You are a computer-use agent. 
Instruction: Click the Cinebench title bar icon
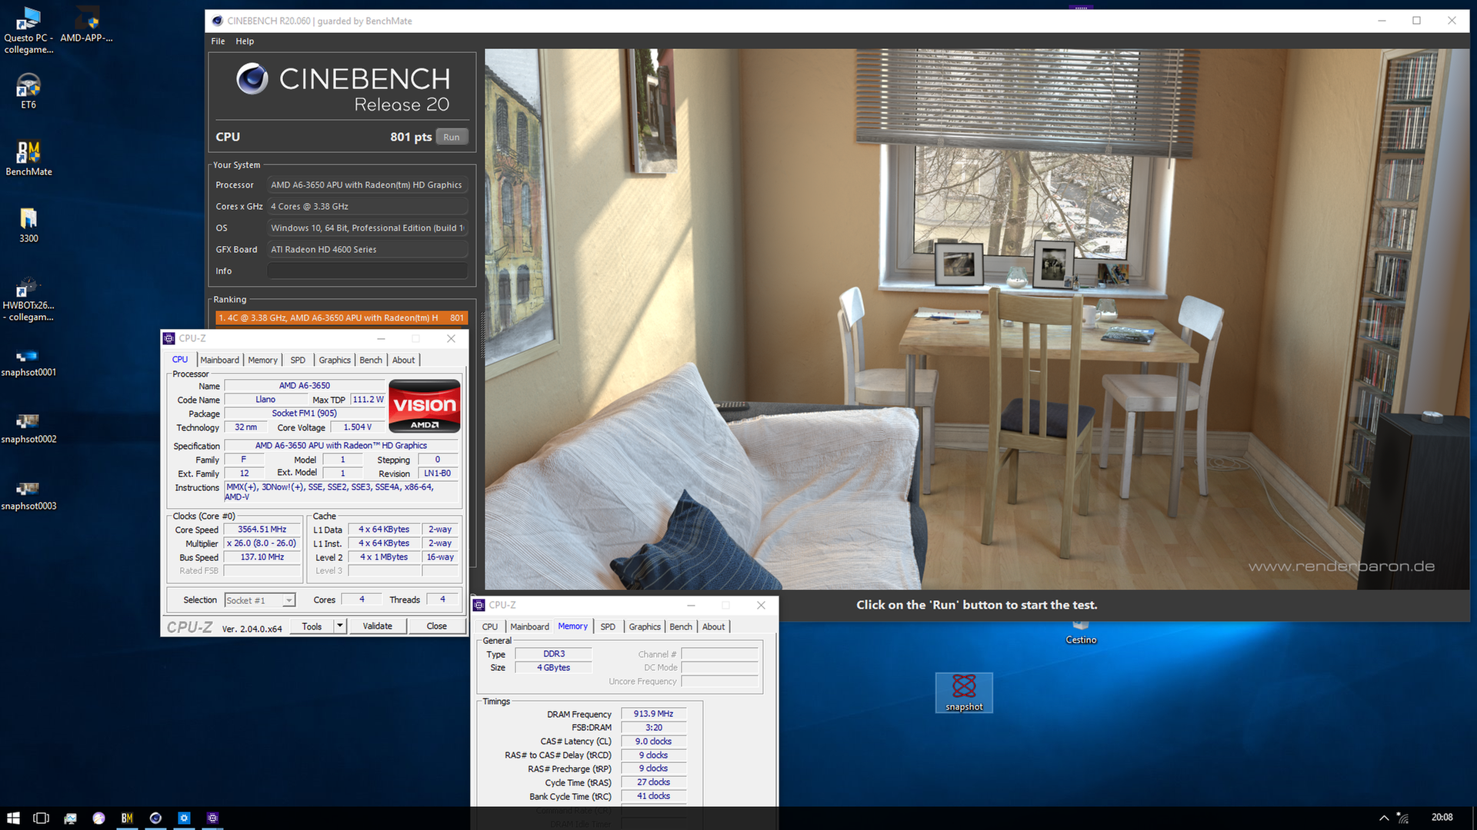click(x=218, y=21)
